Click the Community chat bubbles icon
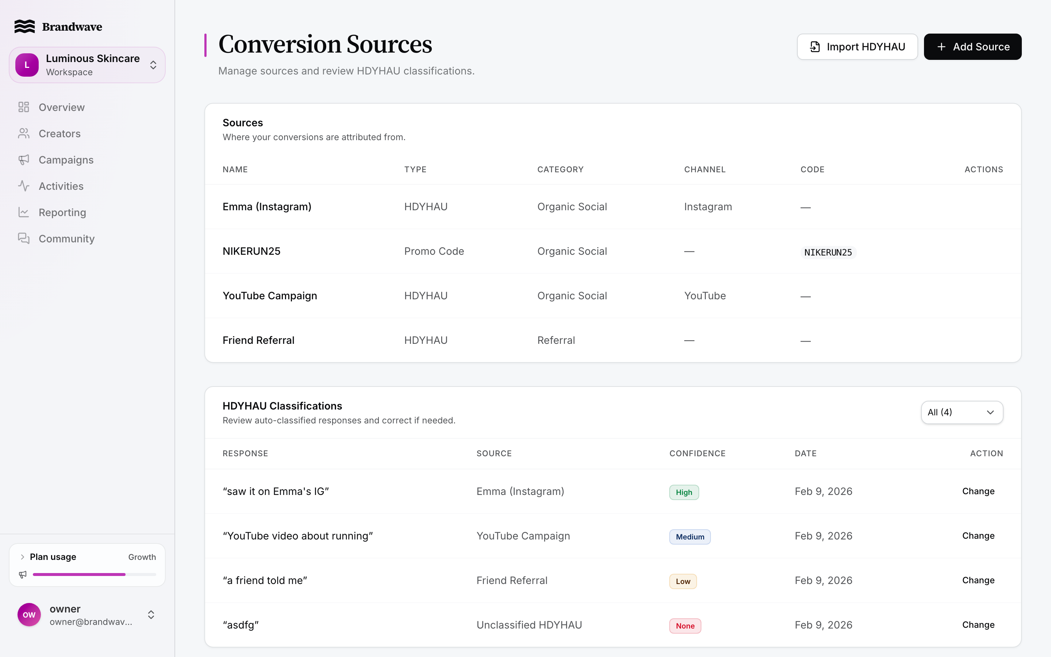The width and height of the screenshot is (1051, 657). click(x=23, y=239)
